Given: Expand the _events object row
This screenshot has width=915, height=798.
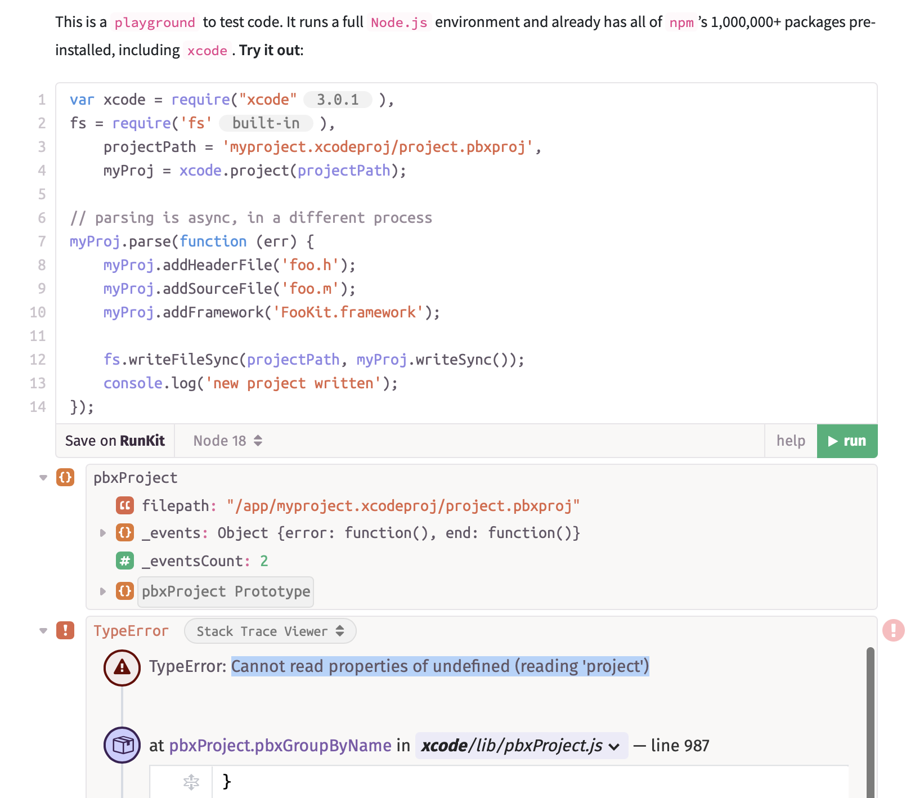Looking at the screenshot, I should (x=102, y=532).
